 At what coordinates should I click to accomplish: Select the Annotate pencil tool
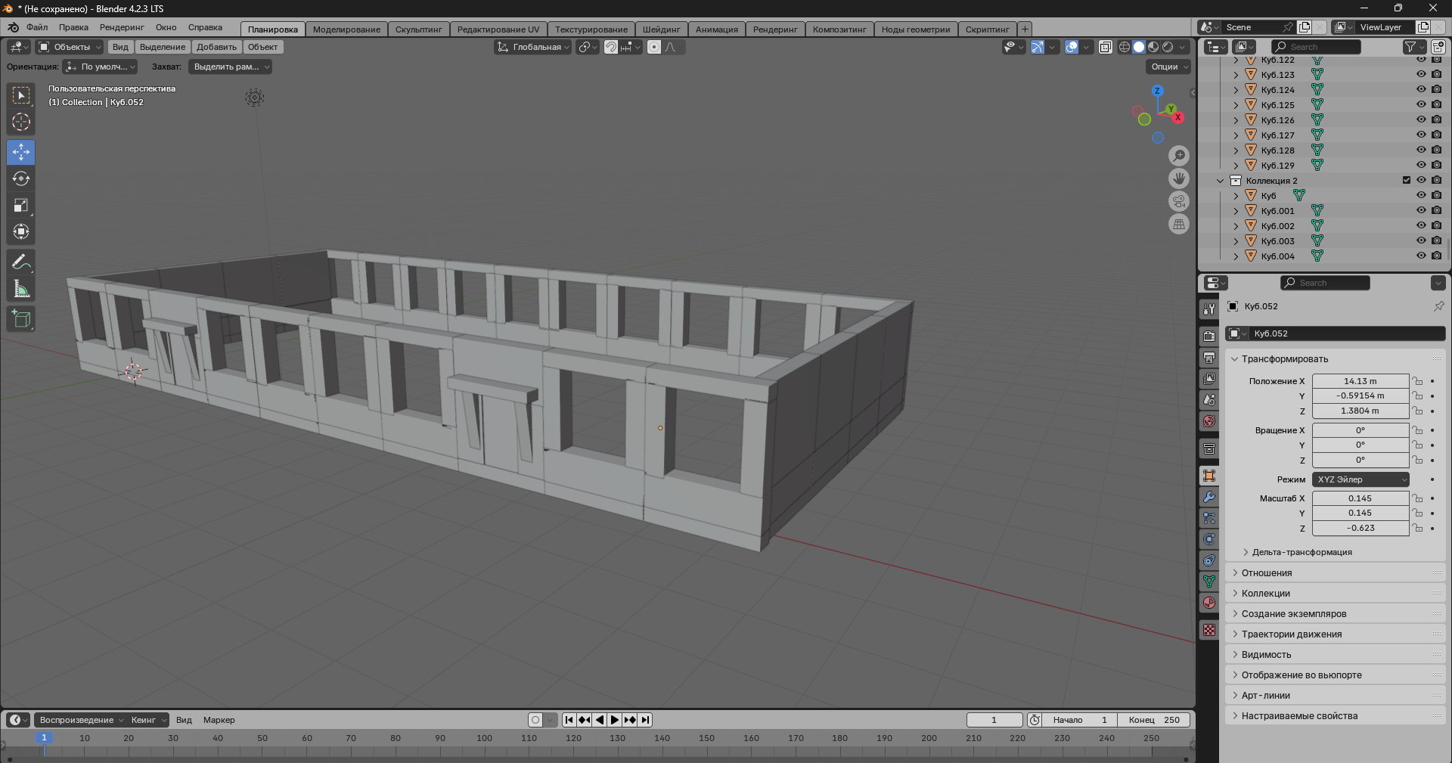[21, 262]
